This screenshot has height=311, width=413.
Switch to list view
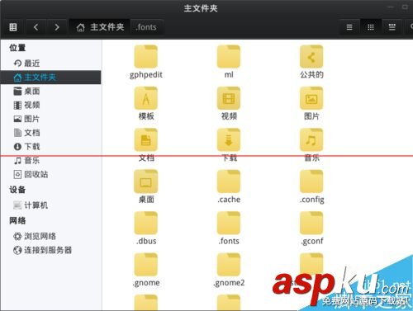(349, 27)
